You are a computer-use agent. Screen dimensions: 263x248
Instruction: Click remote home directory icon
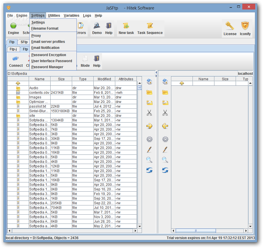tap(165, 82)
